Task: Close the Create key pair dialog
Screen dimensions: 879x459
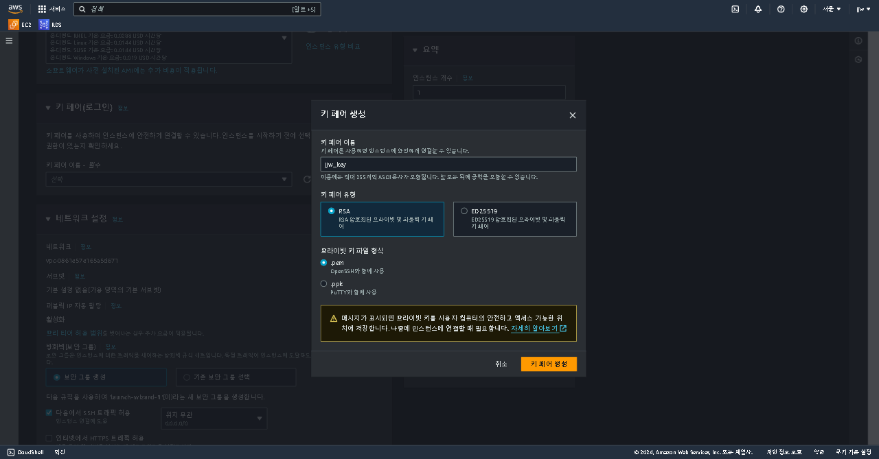Action: [x=573, y=115]
